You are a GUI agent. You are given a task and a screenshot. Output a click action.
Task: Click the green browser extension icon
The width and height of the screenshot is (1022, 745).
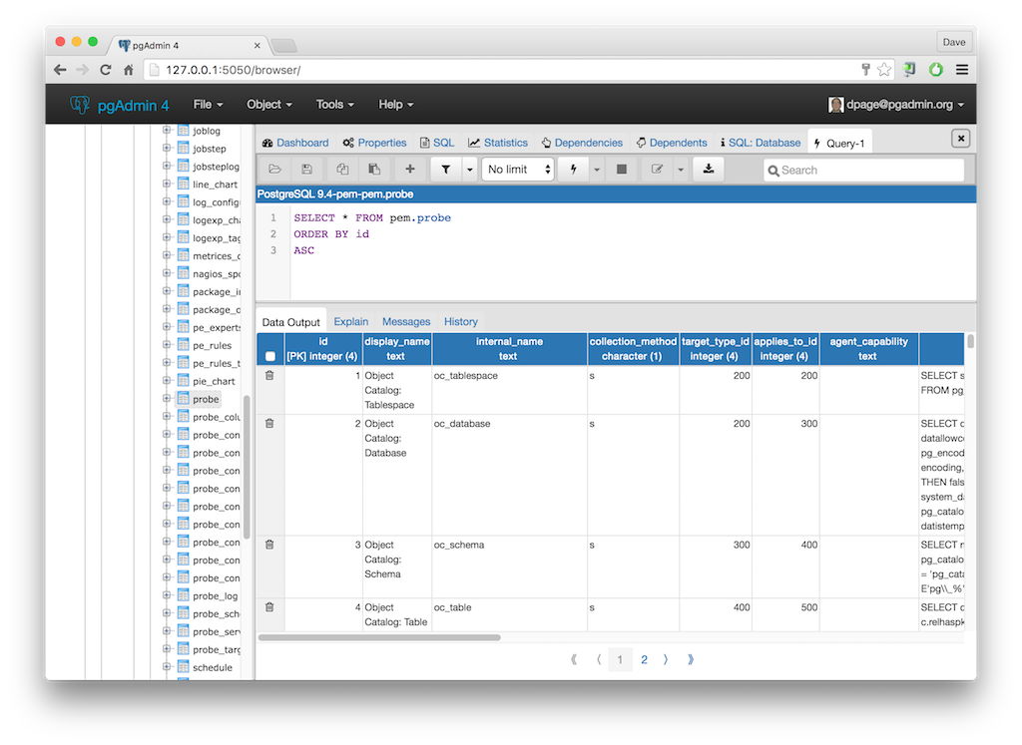coord(936,70)
